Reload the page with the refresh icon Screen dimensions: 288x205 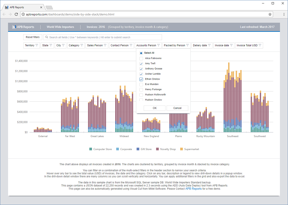(16, 14)
